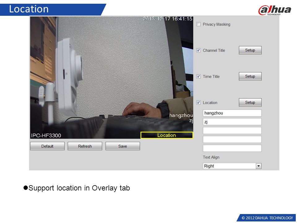
Task: Click the Privacy Masking label
Action: pos(217,24)
